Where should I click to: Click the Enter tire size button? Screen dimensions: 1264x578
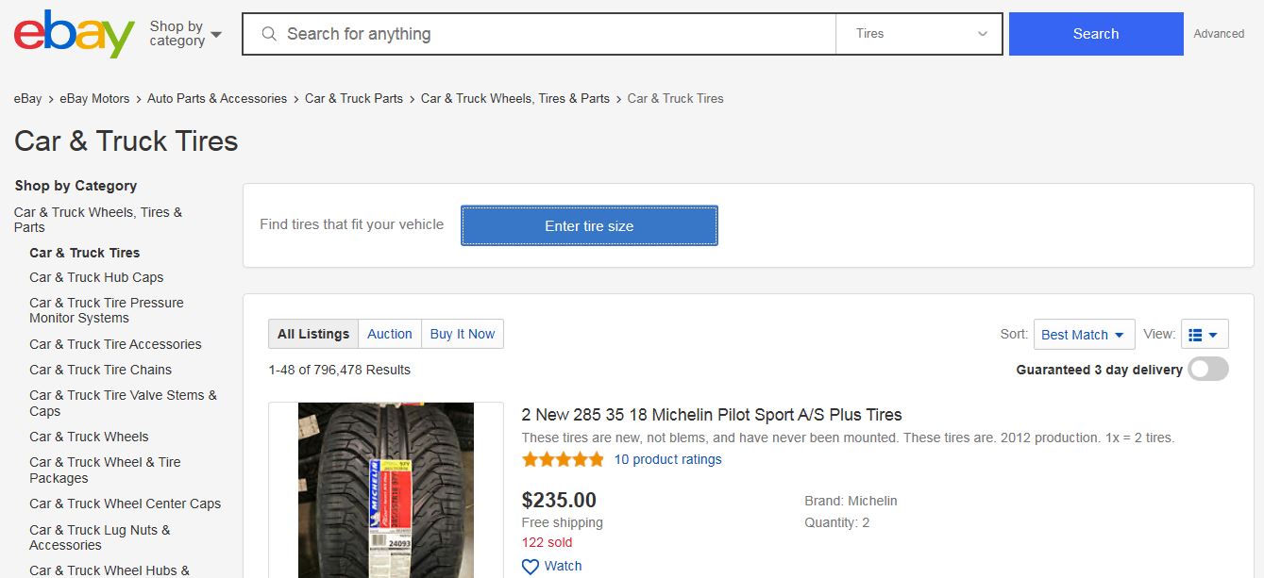click(589, 226)
